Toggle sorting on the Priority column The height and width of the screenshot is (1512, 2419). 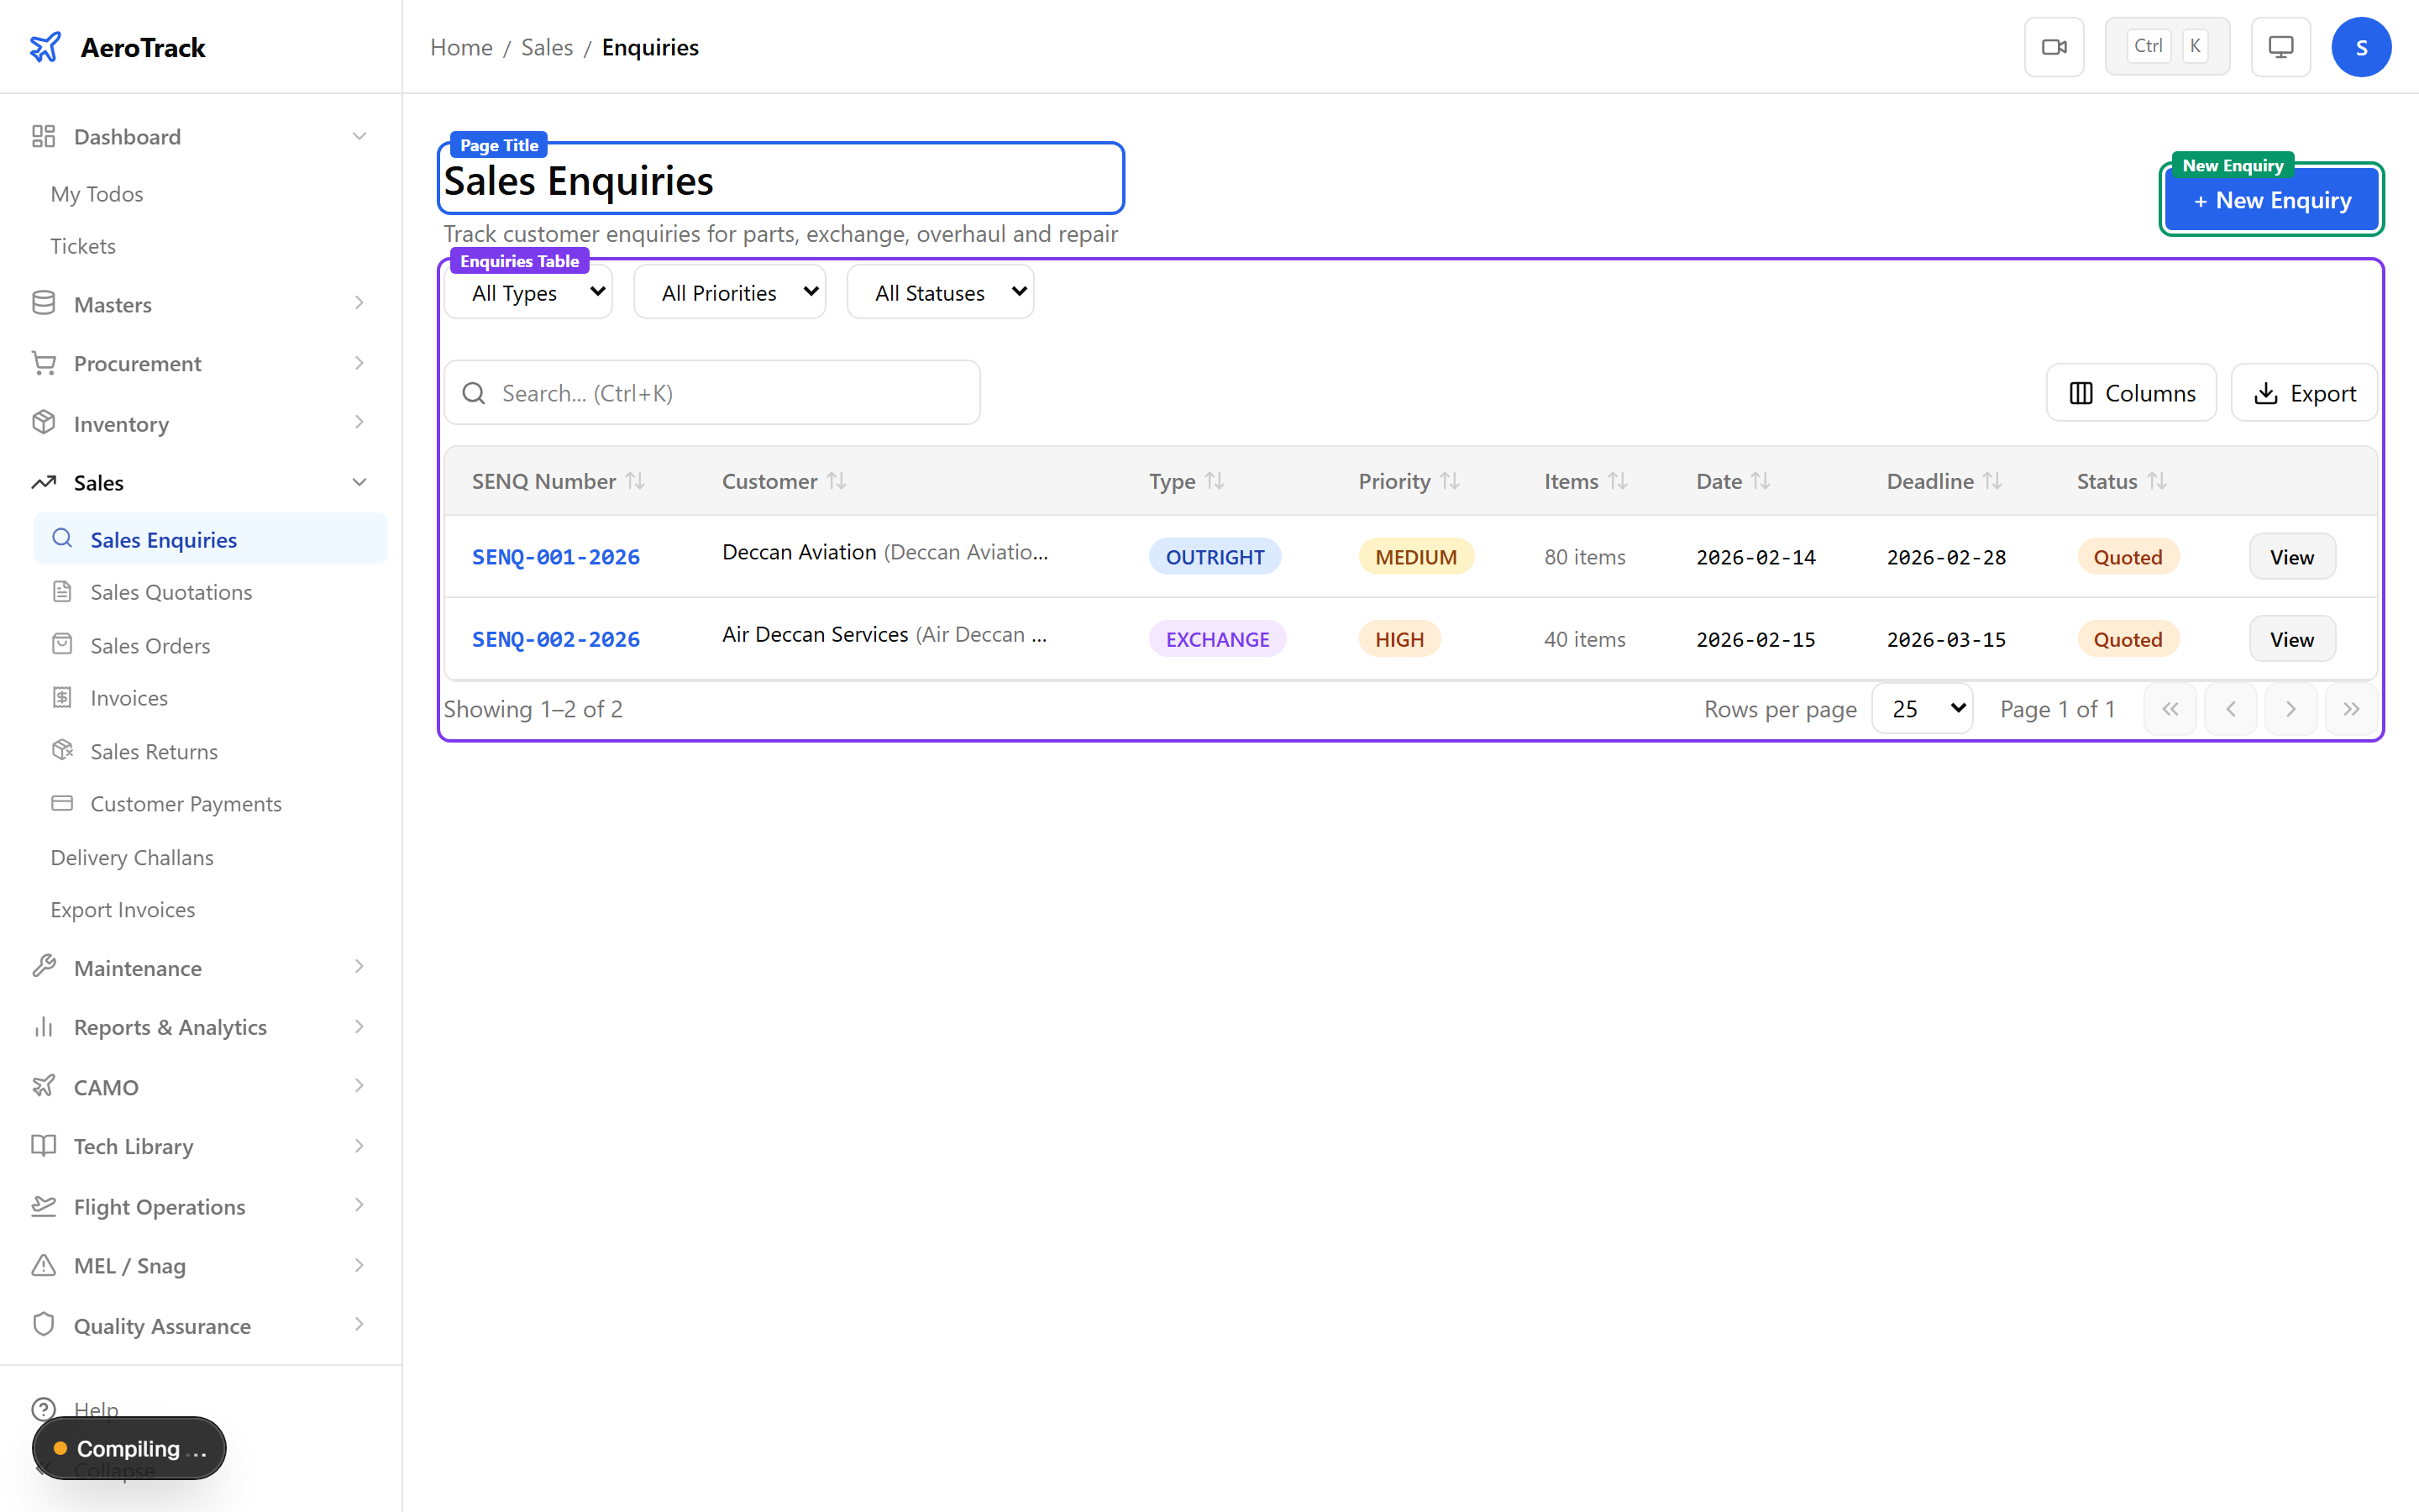(x=1451, y=481)
